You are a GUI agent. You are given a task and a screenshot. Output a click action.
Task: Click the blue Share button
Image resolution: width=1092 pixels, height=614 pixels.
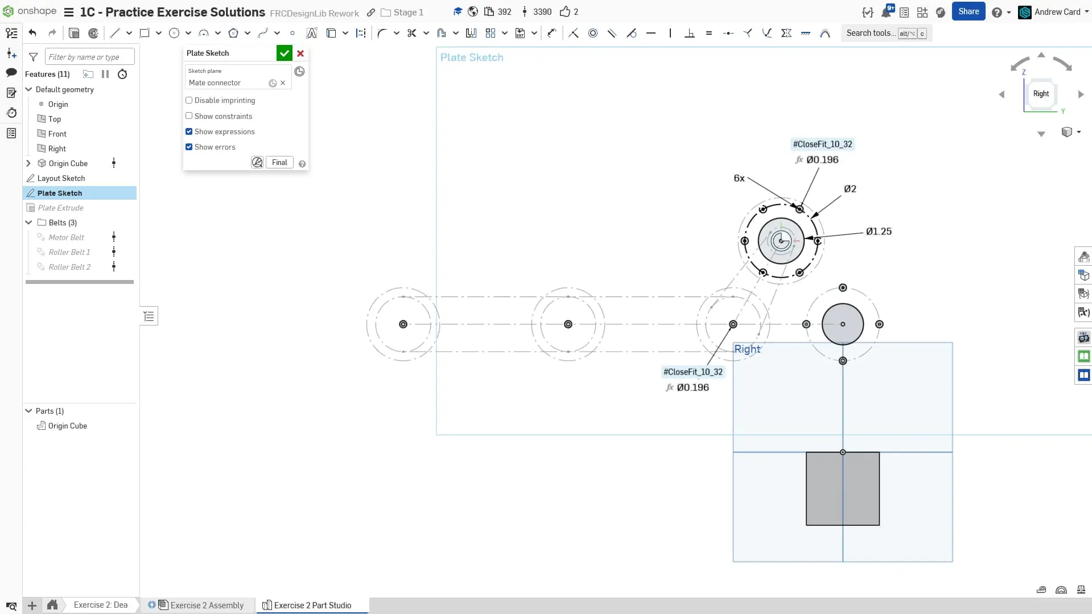[x=968, y=11]
